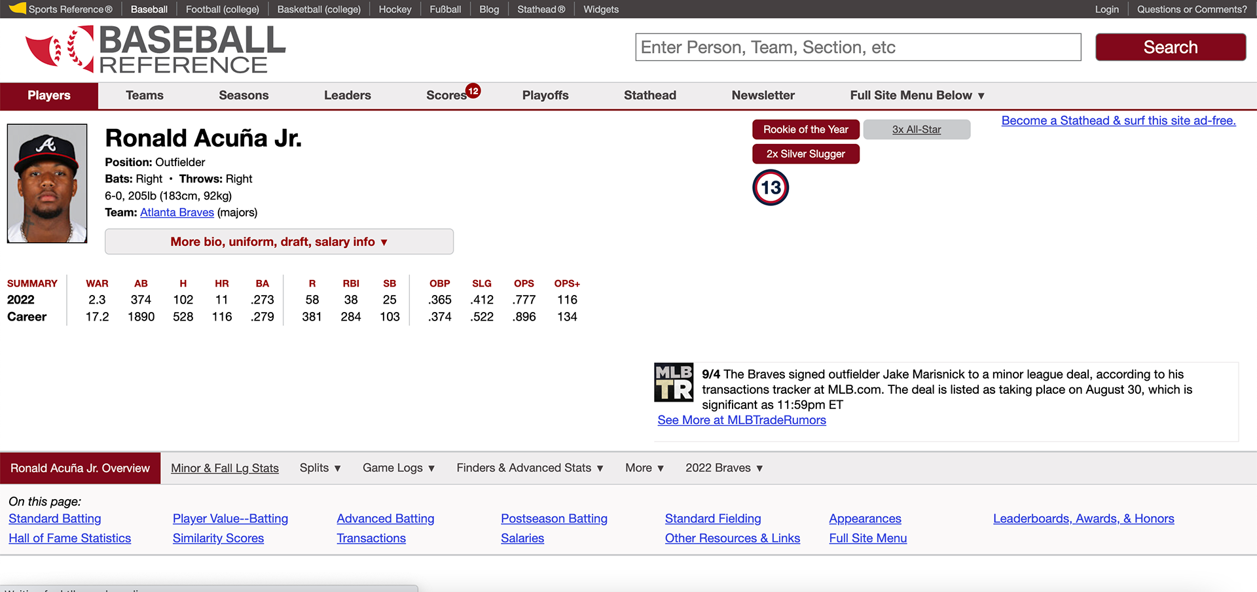
Task: Click the MLB Trade Rumors logo
Action: click(674, 382)
